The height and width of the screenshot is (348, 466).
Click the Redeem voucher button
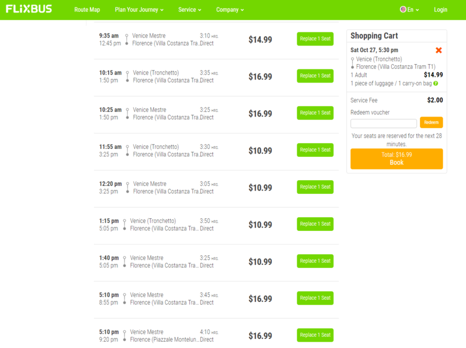point(431,123)
